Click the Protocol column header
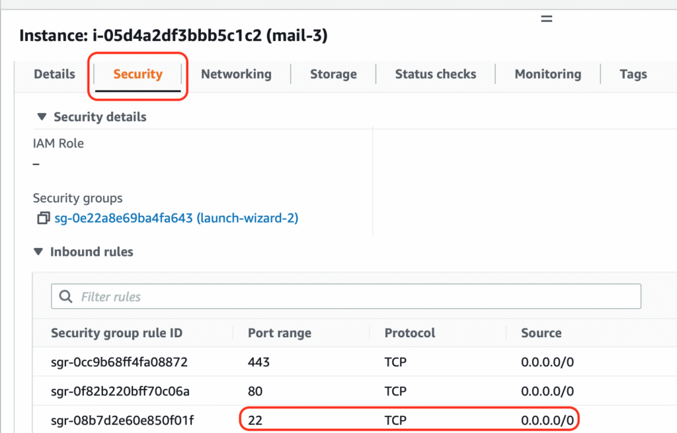The image size is (677, 433). (410, 333)
